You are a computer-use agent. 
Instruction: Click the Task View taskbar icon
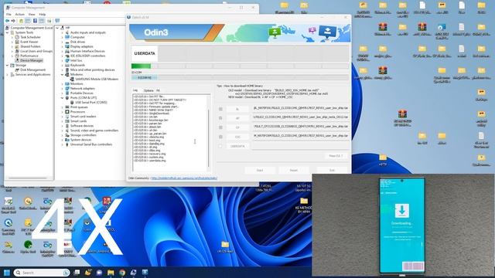(x=77, y=273)
